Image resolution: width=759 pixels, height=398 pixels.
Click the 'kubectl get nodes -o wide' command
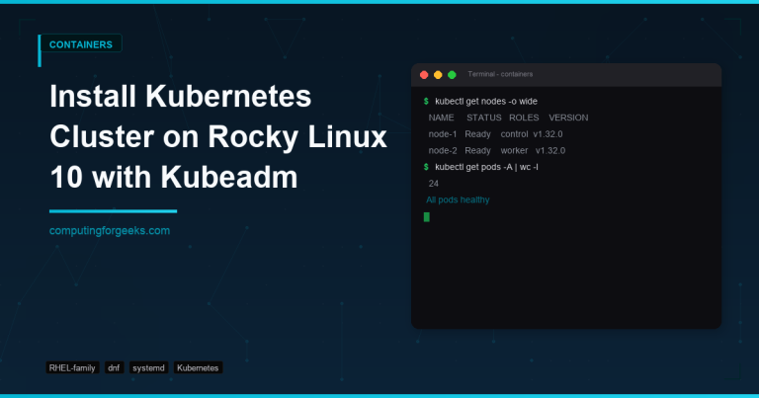tap(486, 101)
